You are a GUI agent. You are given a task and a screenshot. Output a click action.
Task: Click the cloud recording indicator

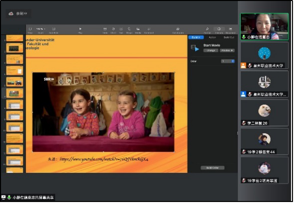click(11, 13)
